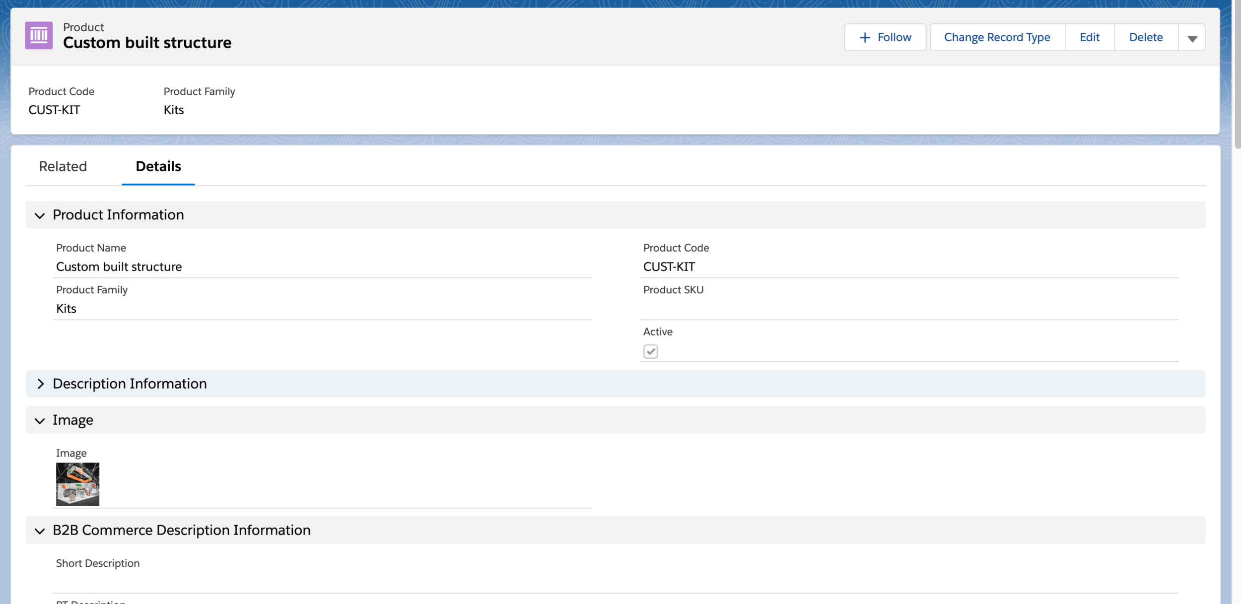
Task: Select the Details tab
Action: tap(158, 166)
